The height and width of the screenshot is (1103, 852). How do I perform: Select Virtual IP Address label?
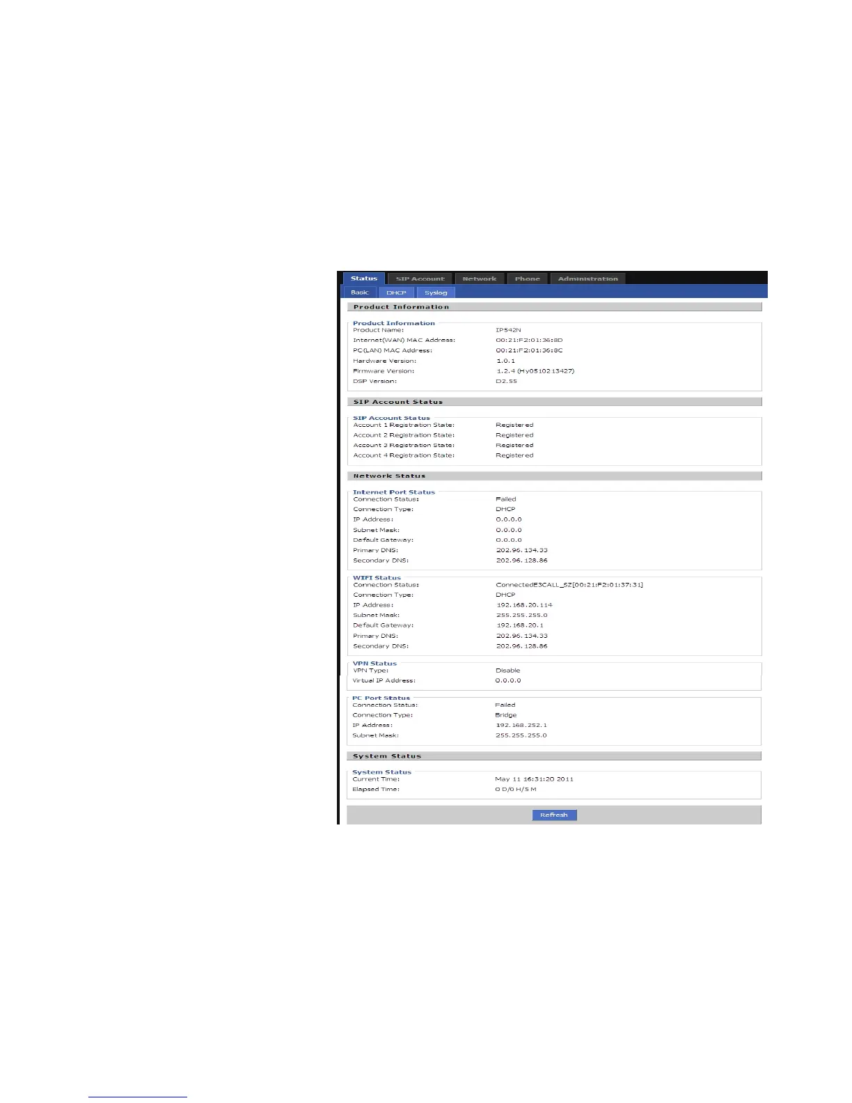[x=384, y=680]
